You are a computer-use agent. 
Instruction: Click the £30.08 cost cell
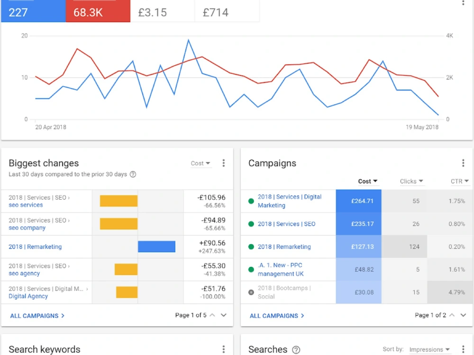point(358,292)
